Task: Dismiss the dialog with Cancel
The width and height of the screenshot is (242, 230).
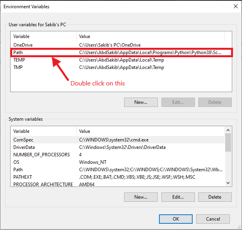Action: coord(213,219)
